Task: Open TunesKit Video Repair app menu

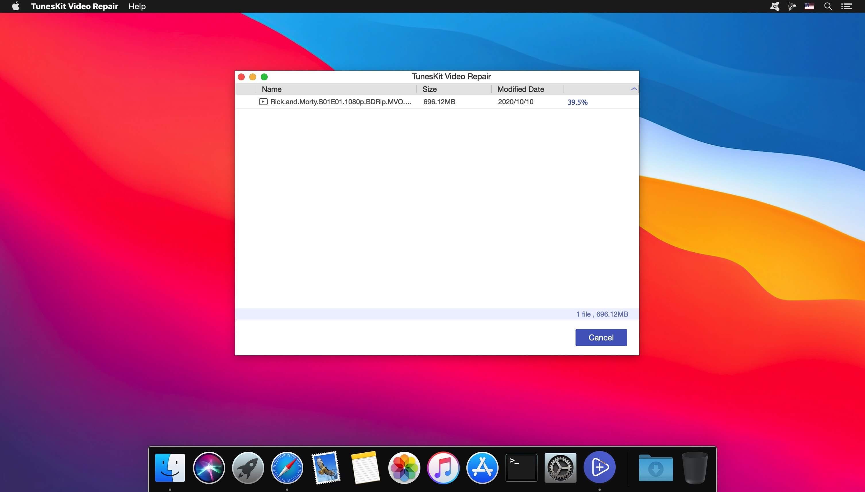Action: click(74, 6)
